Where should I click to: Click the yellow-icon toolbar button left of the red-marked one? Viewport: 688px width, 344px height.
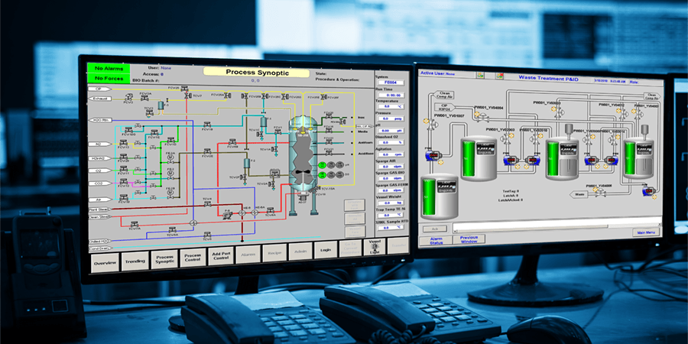(x=481, y=75)
